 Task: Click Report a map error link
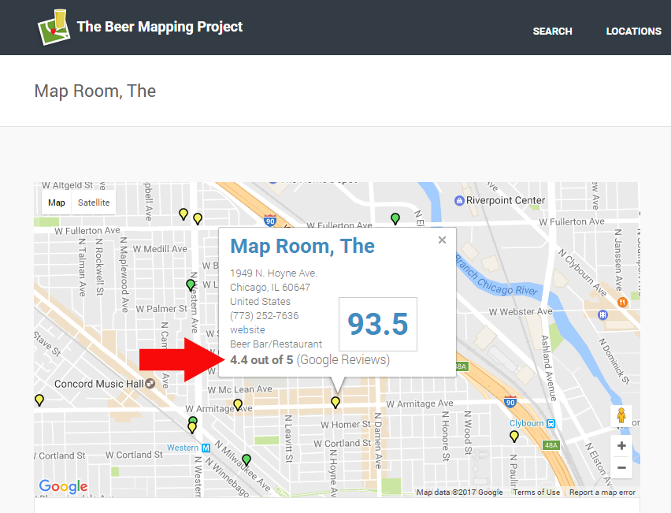(602, 492)
